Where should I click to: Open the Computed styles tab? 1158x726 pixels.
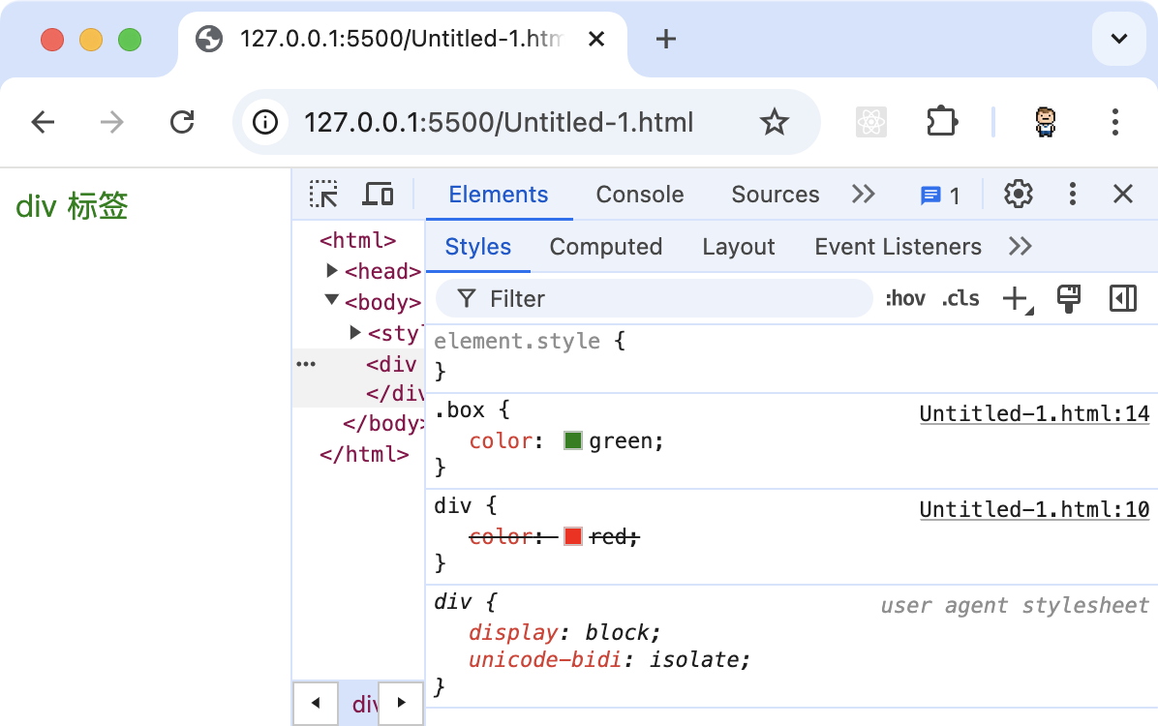[605, 247]
